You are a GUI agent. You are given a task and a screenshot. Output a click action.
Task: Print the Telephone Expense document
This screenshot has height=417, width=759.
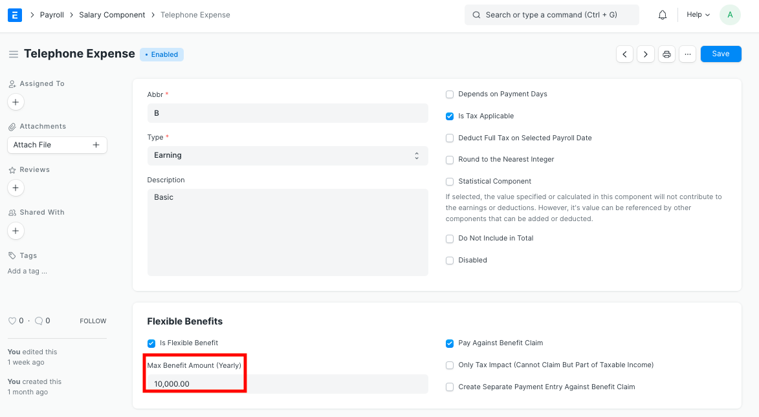[666, 54]
